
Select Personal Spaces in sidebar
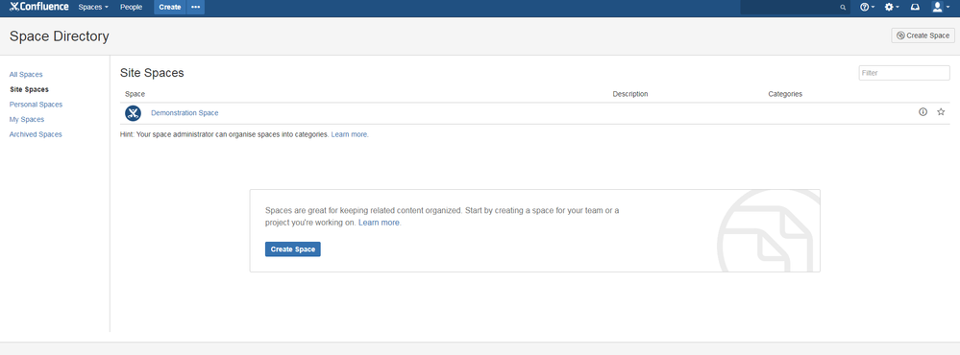[36, 105]
